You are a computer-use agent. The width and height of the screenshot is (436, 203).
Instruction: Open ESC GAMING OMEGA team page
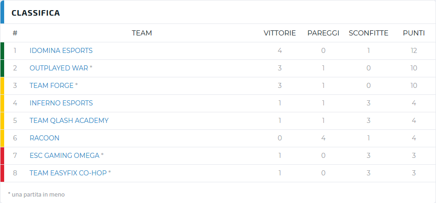click(x=65, y=156)
